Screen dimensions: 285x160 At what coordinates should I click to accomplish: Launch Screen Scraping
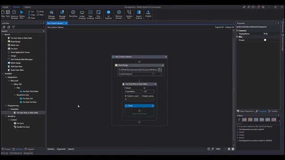click(x=82, y=15)
